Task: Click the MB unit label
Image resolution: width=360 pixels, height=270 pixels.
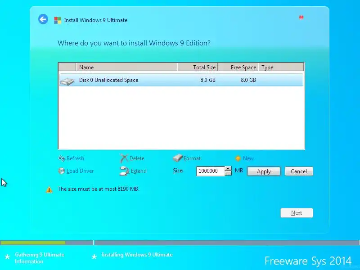Action: 239,171
